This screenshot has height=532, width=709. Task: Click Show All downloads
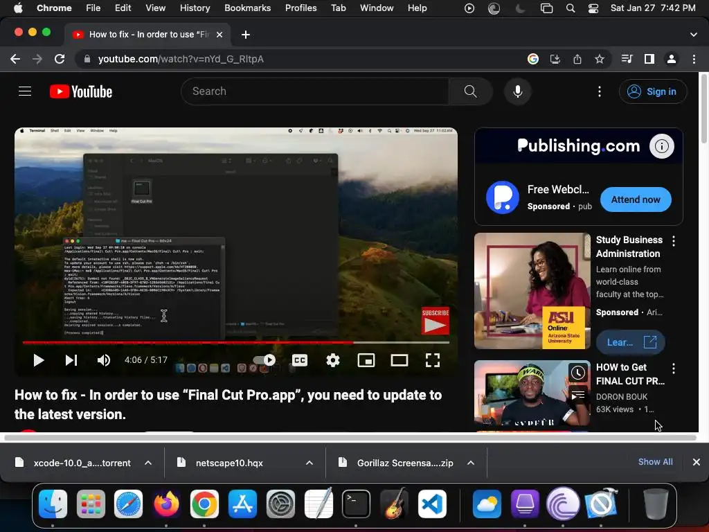tap(655, 462)
